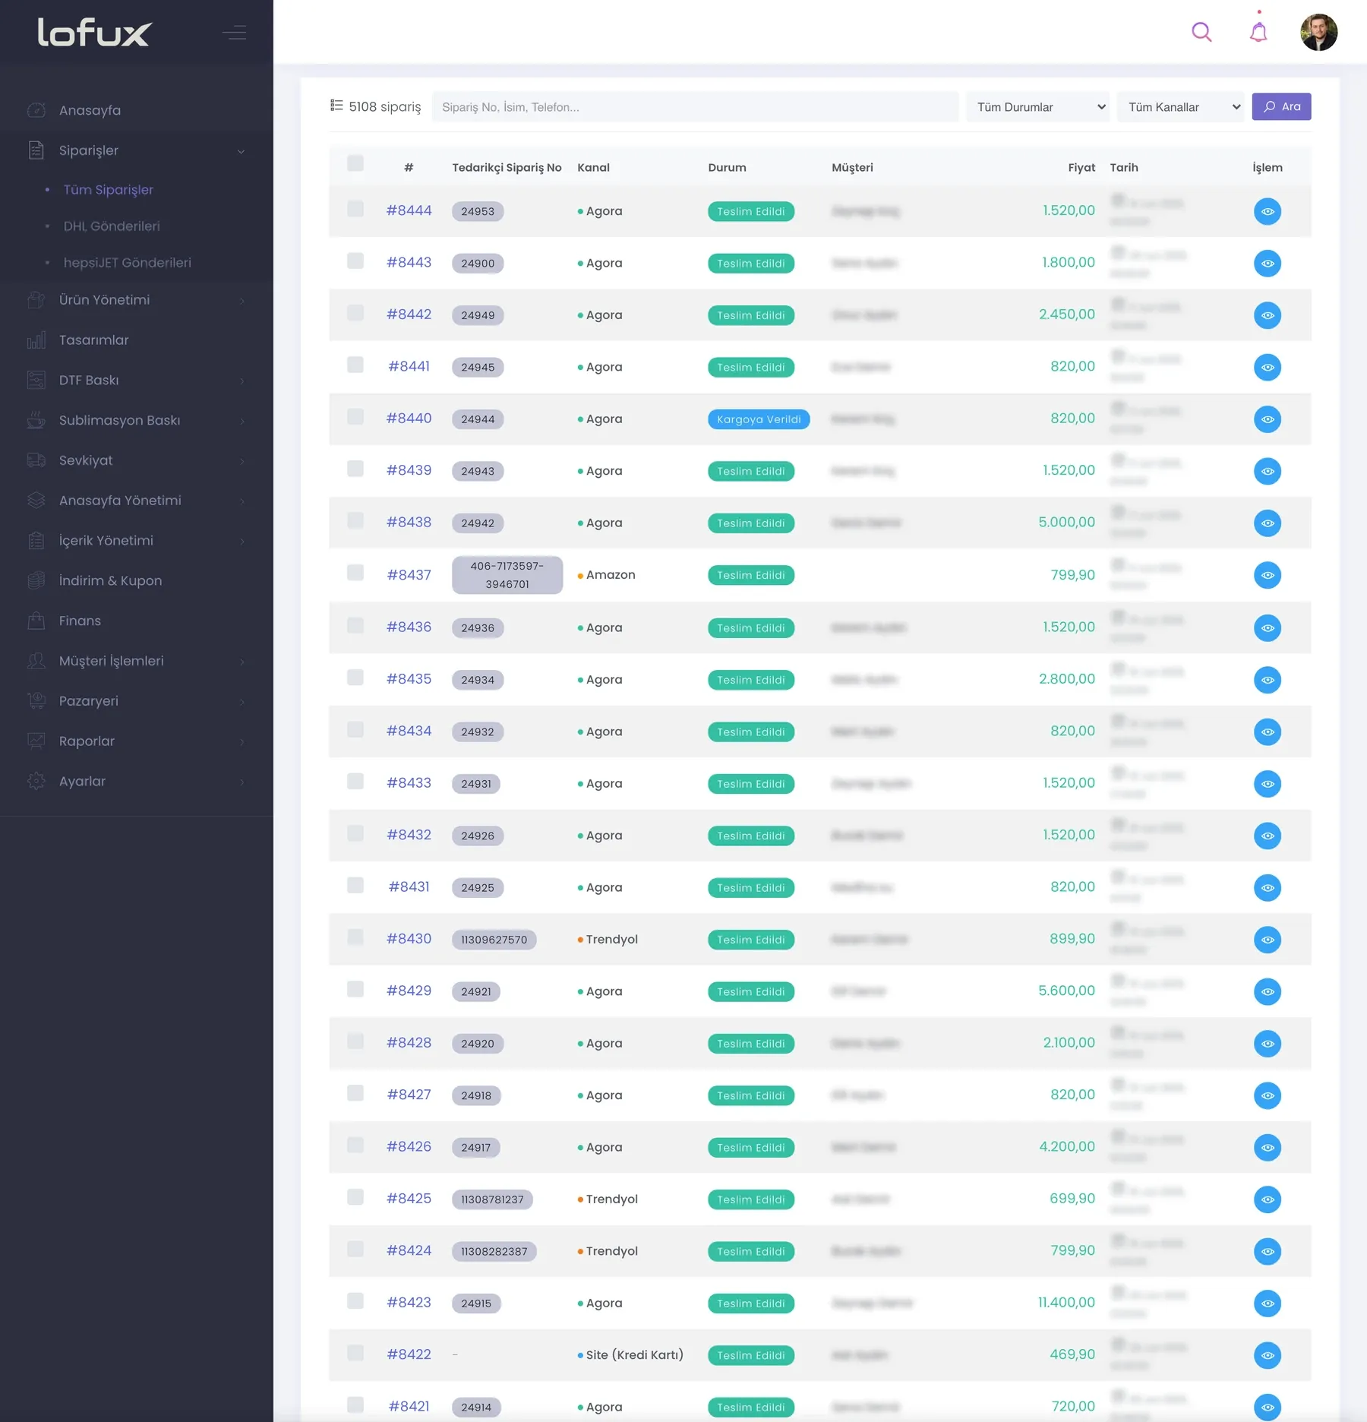
Task: Open the Tüm Kanallar channel dropdown
Action: (x=1181, y=107)
